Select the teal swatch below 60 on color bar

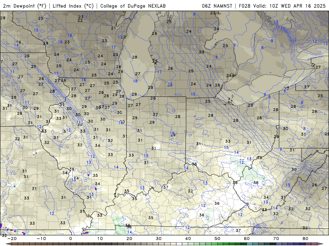pos(250,244)
